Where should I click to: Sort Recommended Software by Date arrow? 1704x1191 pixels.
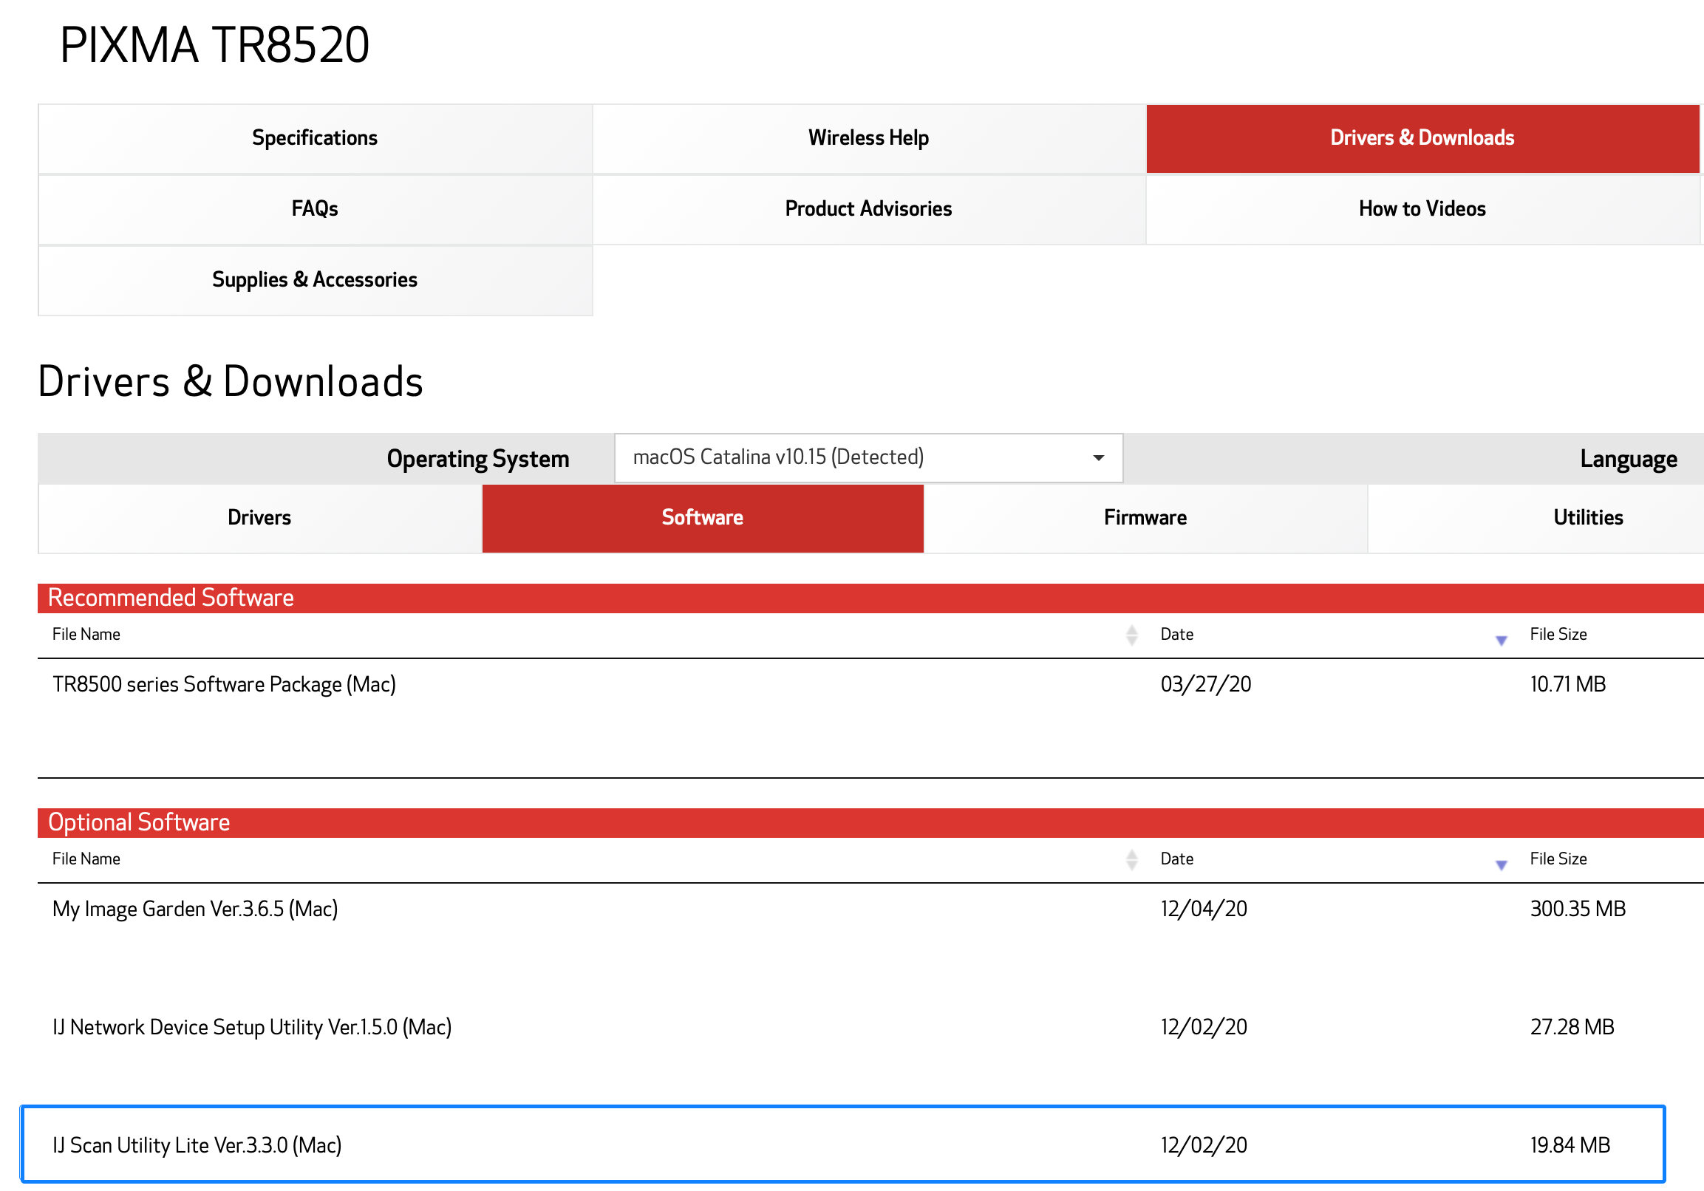tap(1501, 640)
